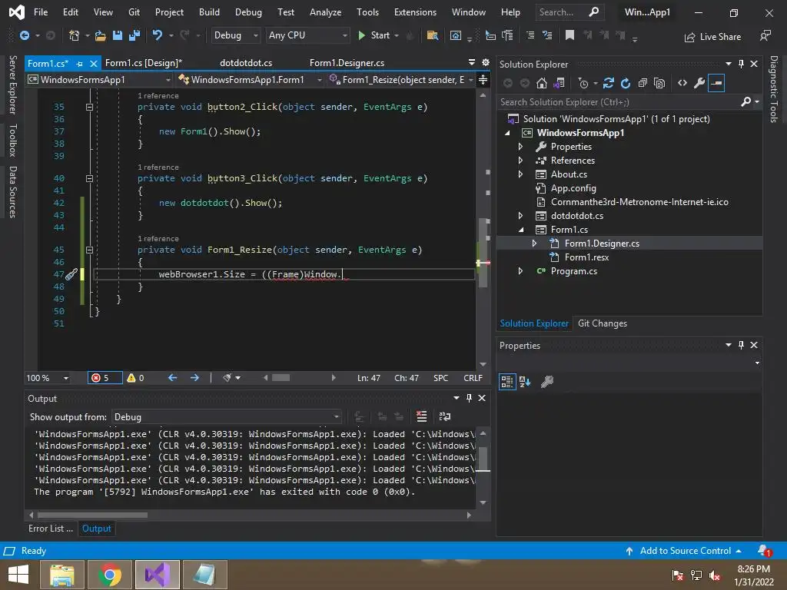787x590 pixels.
Task: Save the current file with Save icon
Action: click(118, 35)
